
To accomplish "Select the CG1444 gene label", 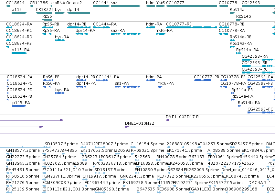I will coord(101,3).
